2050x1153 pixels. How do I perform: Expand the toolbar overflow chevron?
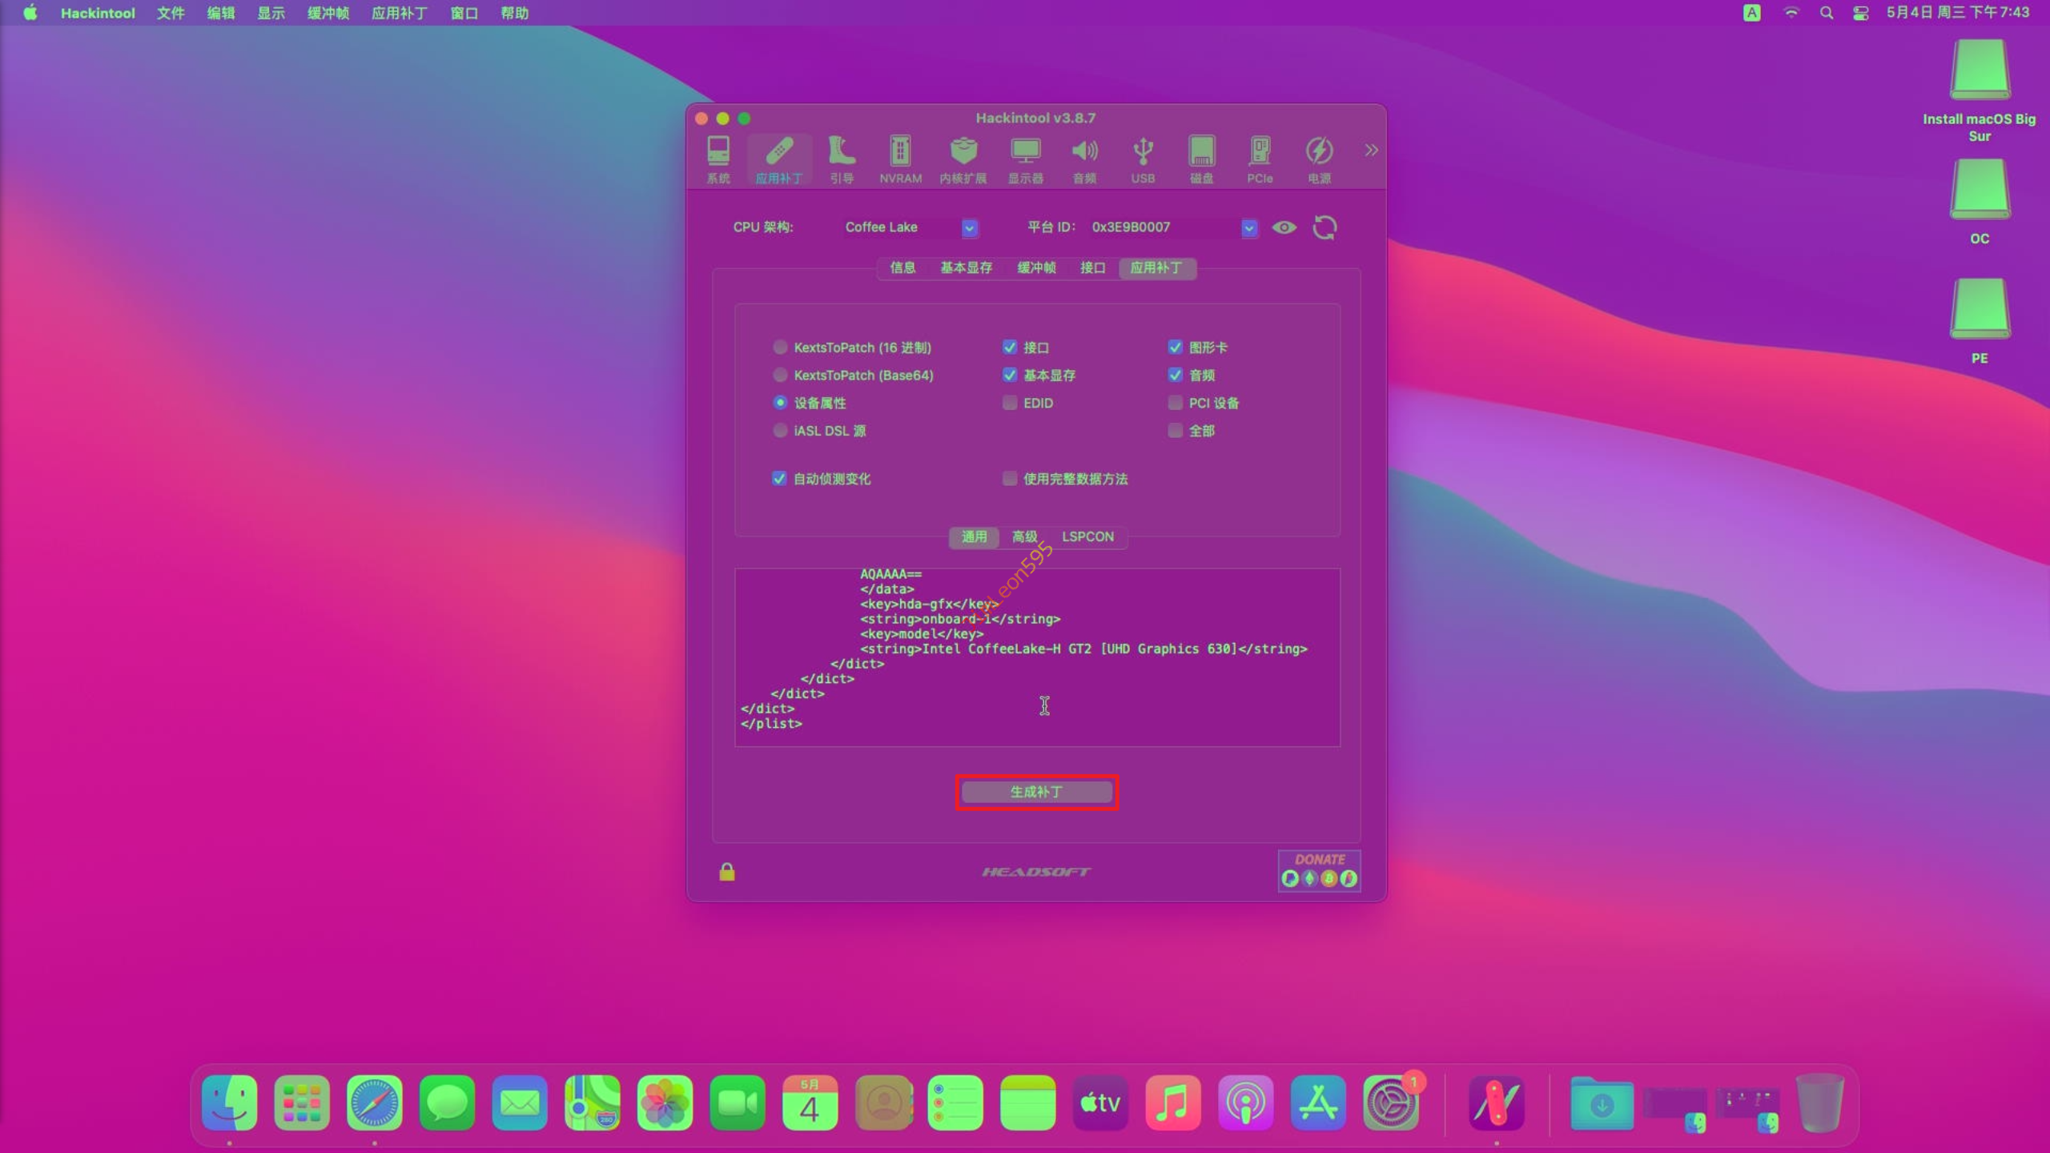click(1371, 150)
